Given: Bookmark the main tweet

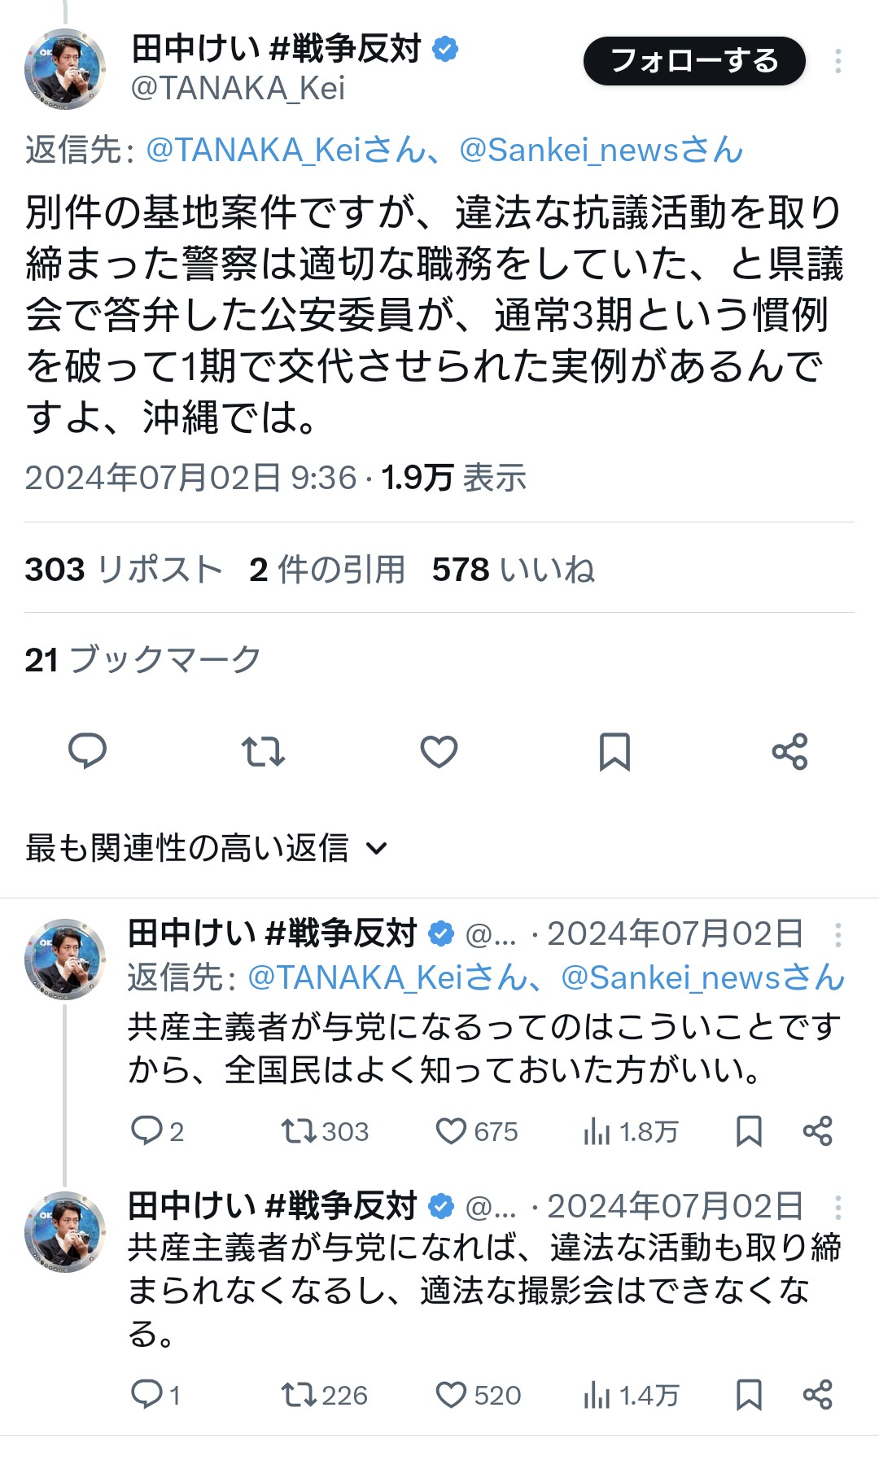Looking at the screenshot, I should click(x=614, y=751).
